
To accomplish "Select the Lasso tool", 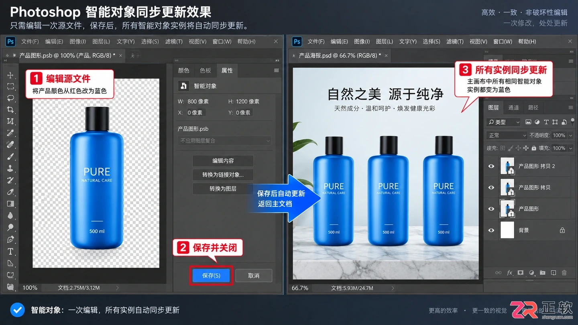I will point(10,98).
